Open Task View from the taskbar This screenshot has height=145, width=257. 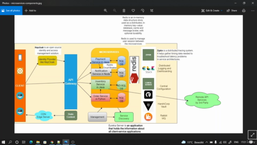(24, 142)
